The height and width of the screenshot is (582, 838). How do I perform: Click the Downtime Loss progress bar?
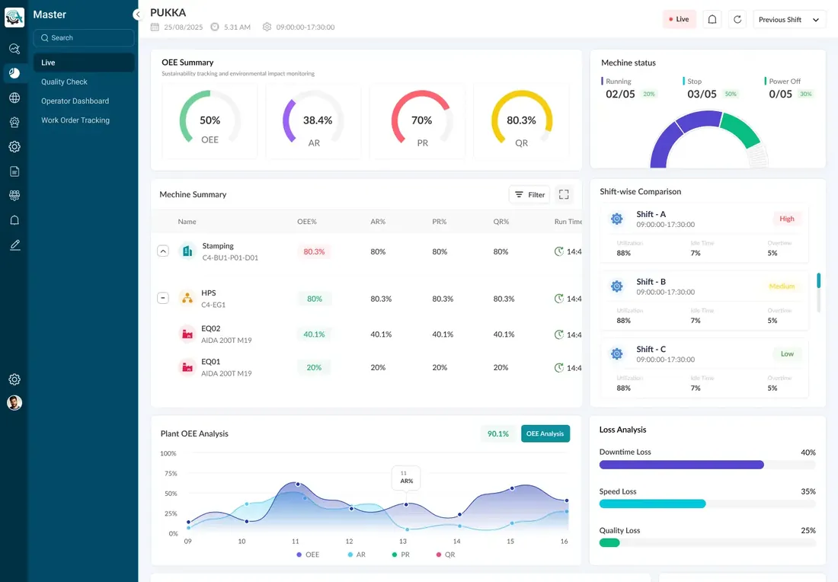707,465
